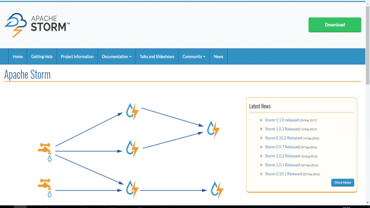
Task: Click the "(29 Mar 2017)" date text
Action: pyautogui.click(x=308, y=120)
